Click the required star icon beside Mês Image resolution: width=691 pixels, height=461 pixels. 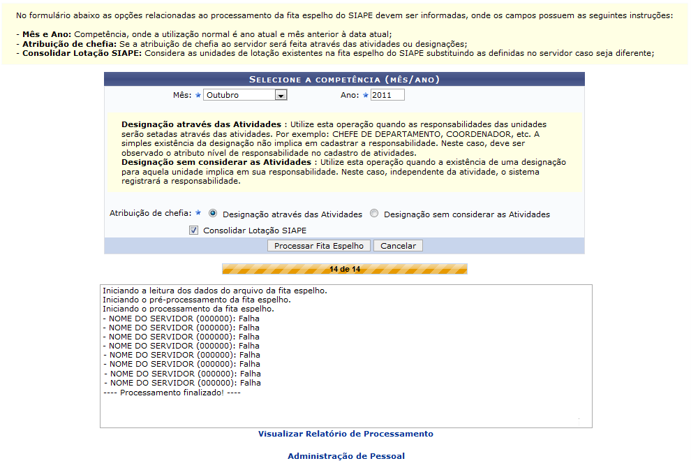pos(198,95)
